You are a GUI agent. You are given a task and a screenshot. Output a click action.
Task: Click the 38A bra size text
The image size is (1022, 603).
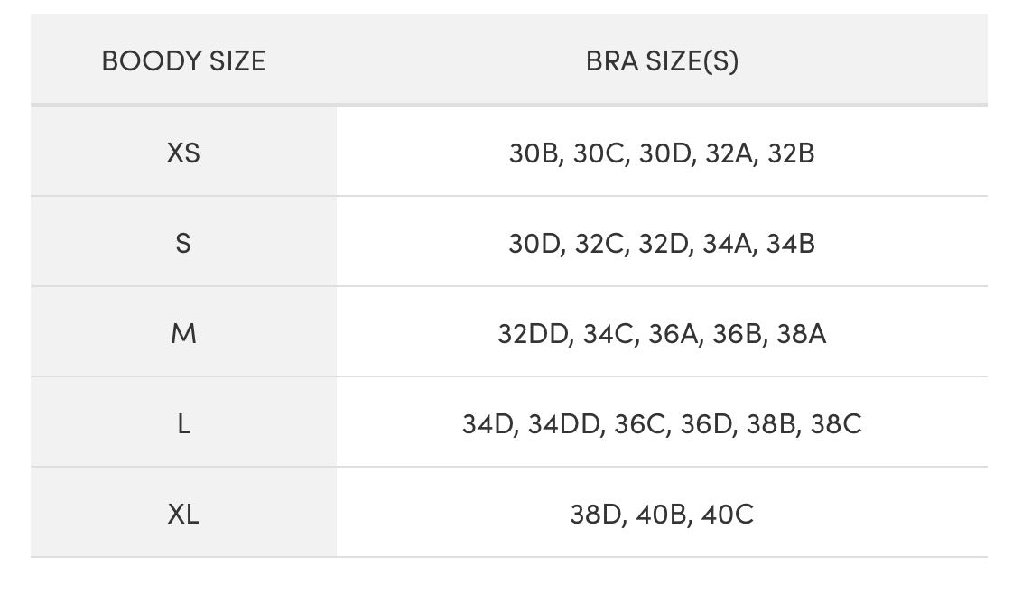(802, 334)
